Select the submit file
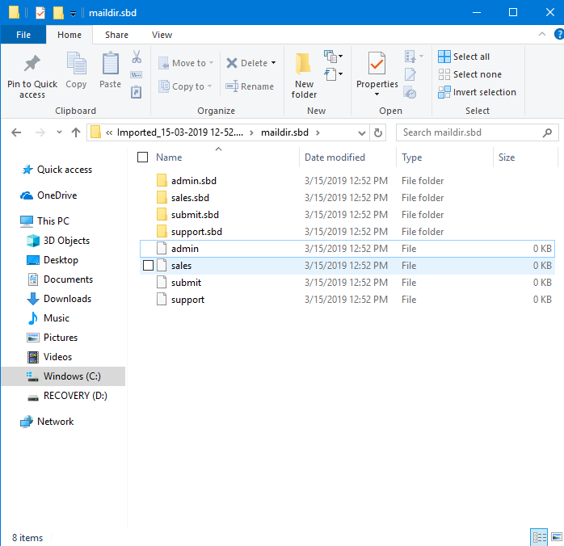564x546 pixels. pos(186,283)
